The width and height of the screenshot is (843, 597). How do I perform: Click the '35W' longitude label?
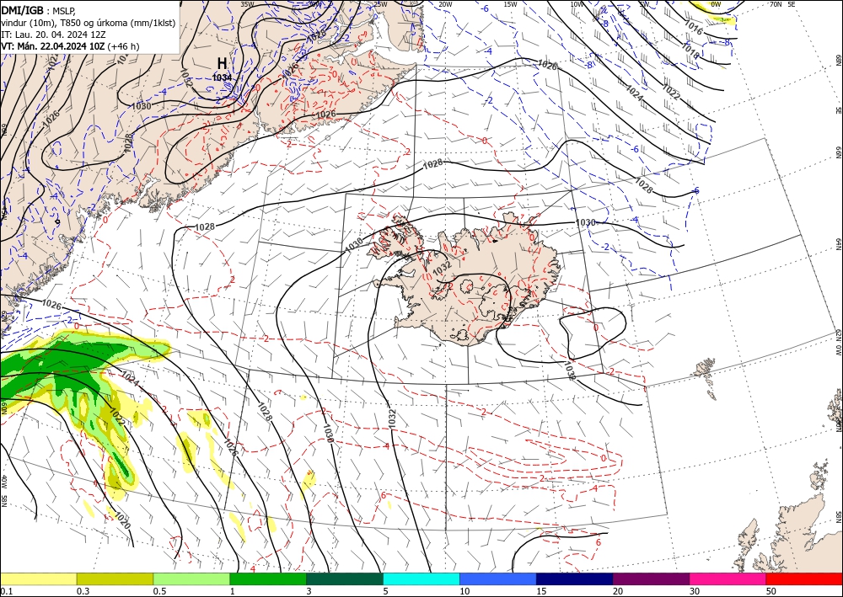tap(247, 4)
